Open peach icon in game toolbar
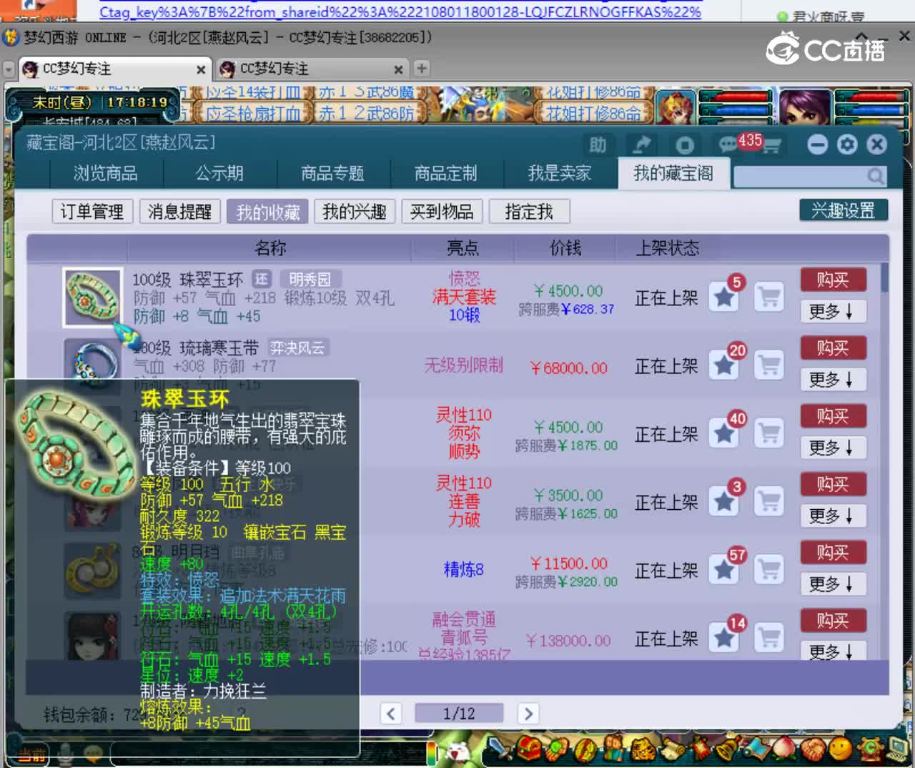This screenshot has height=768, width=915. (x=784, y=749)
